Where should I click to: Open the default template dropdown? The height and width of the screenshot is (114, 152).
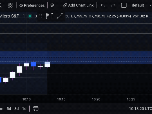pyautogui.click(x=142, y=5)
